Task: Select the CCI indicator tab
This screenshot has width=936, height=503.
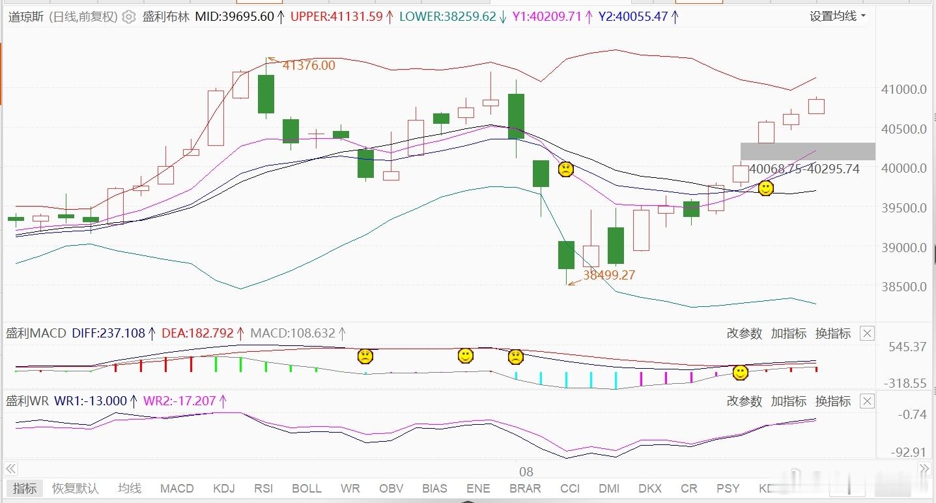Action: click(570, 488)
